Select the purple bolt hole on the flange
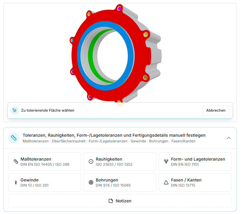This screenshot has height=214, width=241. 72,72
